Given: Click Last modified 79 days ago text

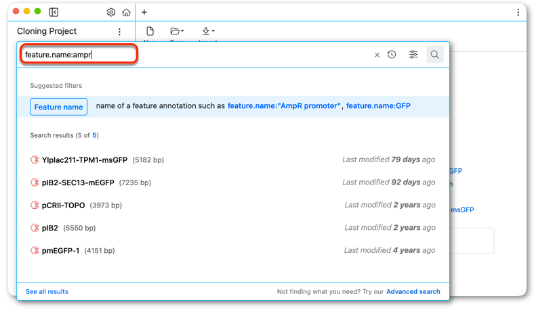Looking at the screenshot, I should click(x=388, y=159).
